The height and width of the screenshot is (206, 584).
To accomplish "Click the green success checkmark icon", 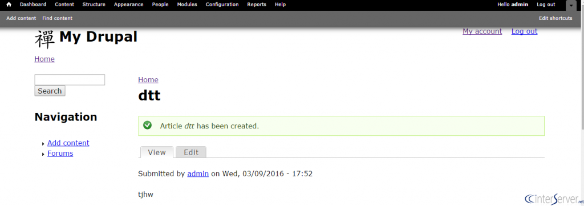I will pos(148,125).
